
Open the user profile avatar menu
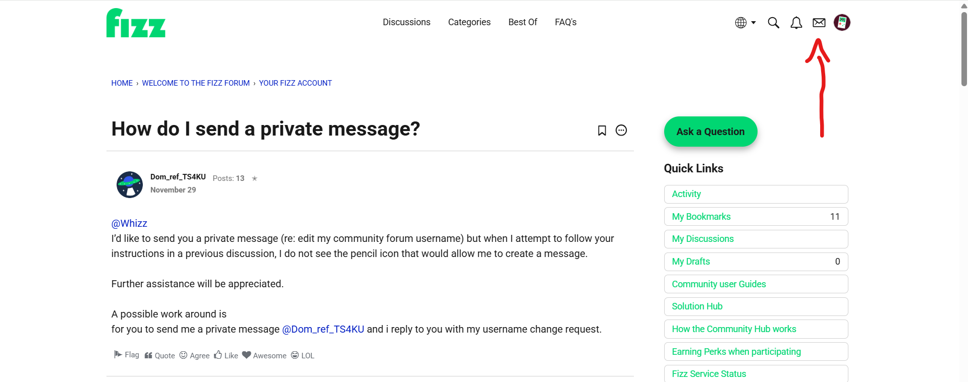click(841, 23)
